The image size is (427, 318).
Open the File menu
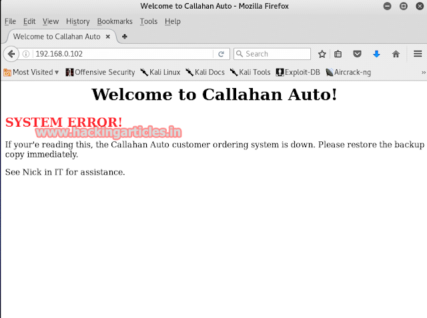(10, 21)
